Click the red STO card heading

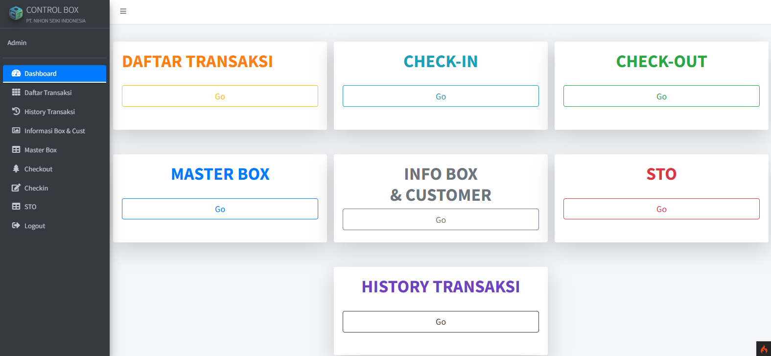coord(661,174)
